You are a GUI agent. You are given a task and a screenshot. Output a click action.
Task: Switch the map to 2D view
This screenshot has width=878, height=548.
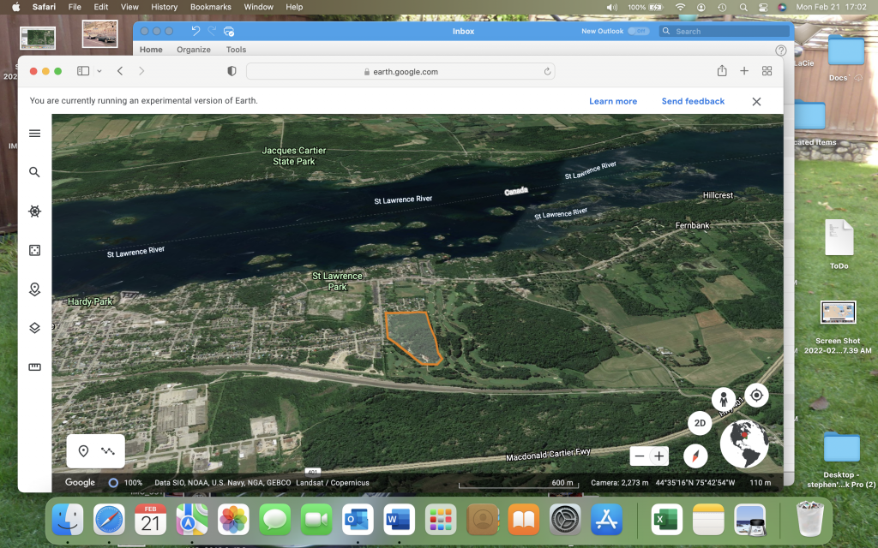700,423
